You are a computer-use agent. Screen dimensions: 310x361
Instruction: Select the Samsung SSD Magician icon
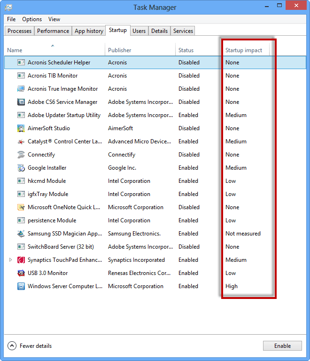tap(21, 234)
